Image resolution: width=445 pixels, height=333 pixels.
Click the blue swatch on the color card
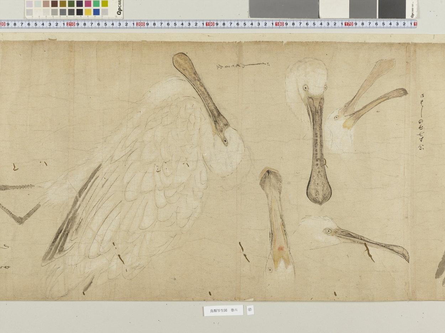coord(96,12)
